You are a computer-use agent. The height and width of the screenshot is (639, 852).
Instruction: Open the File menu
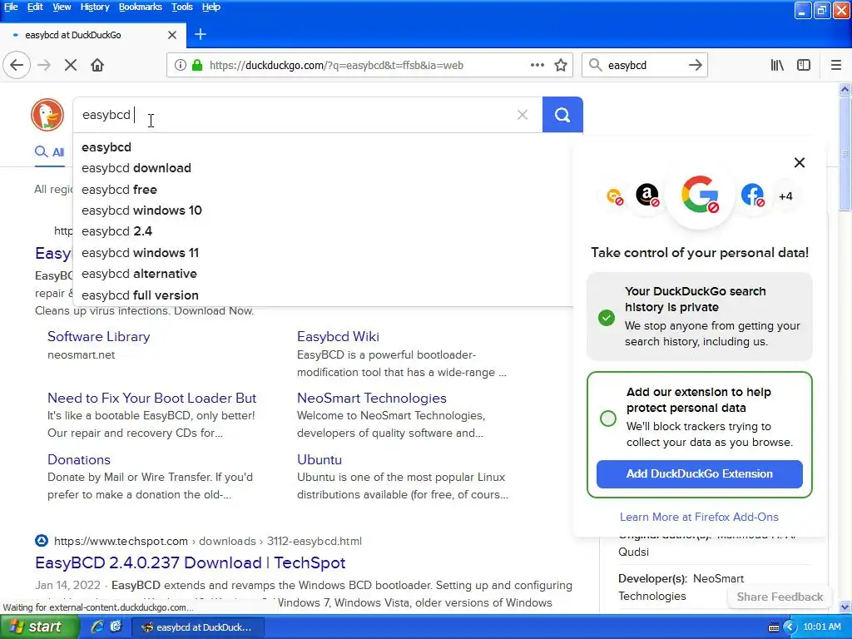pos(11,7)
